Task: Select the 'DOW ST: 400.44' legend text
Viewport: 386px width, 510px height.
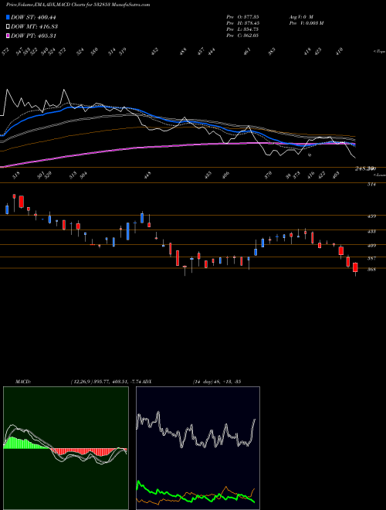Action: pos(34,17)
